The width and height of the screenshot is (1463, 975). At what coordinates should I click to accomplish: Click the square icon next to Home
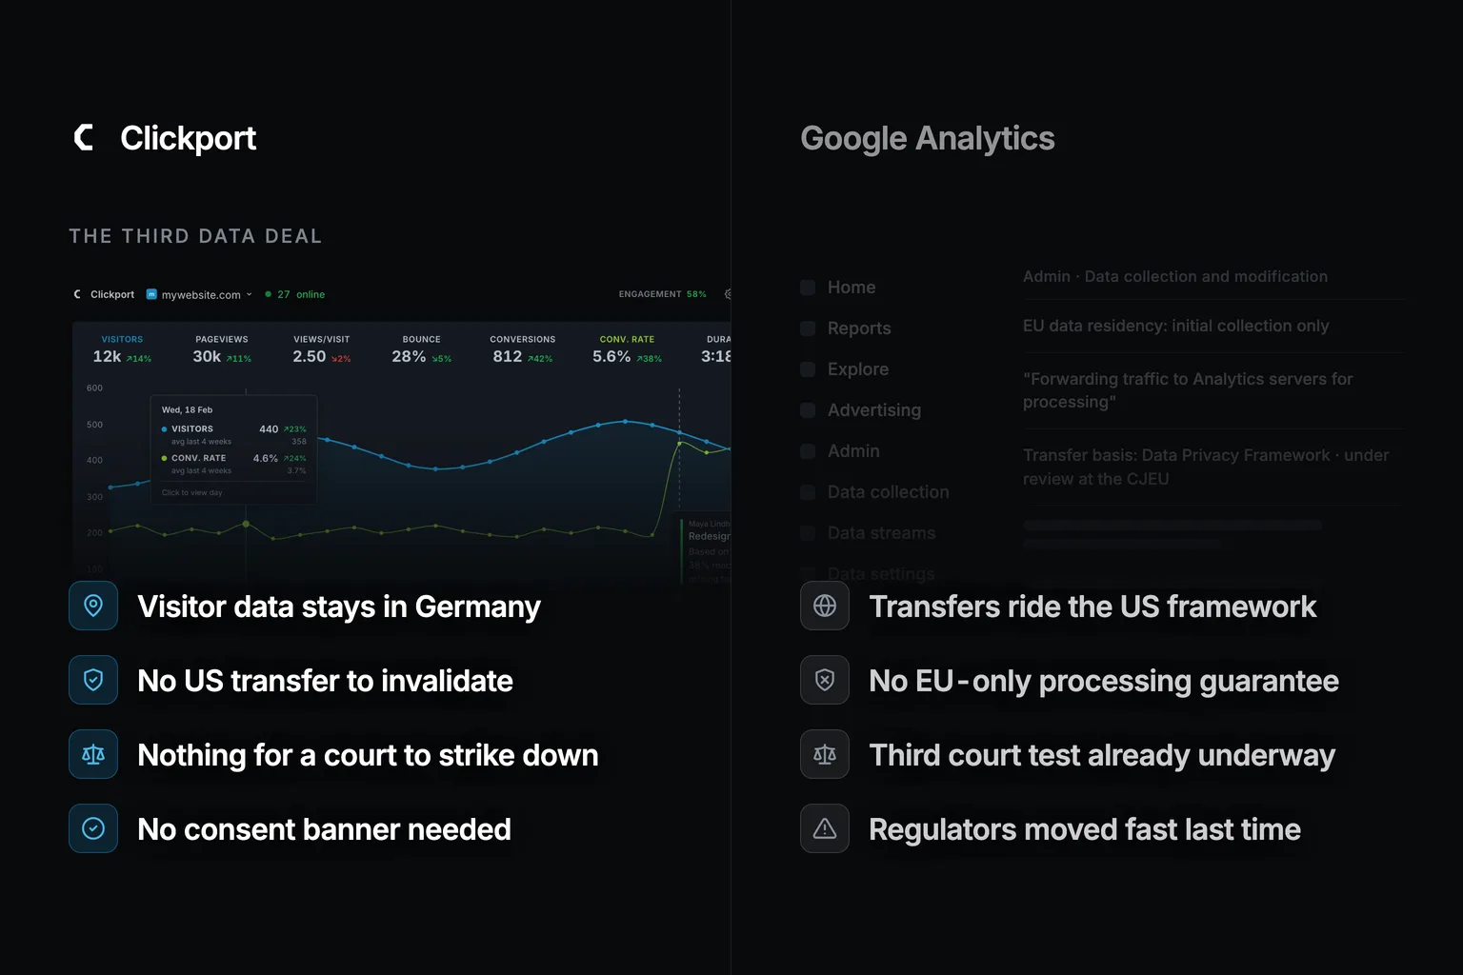click(x=808, y=288)
